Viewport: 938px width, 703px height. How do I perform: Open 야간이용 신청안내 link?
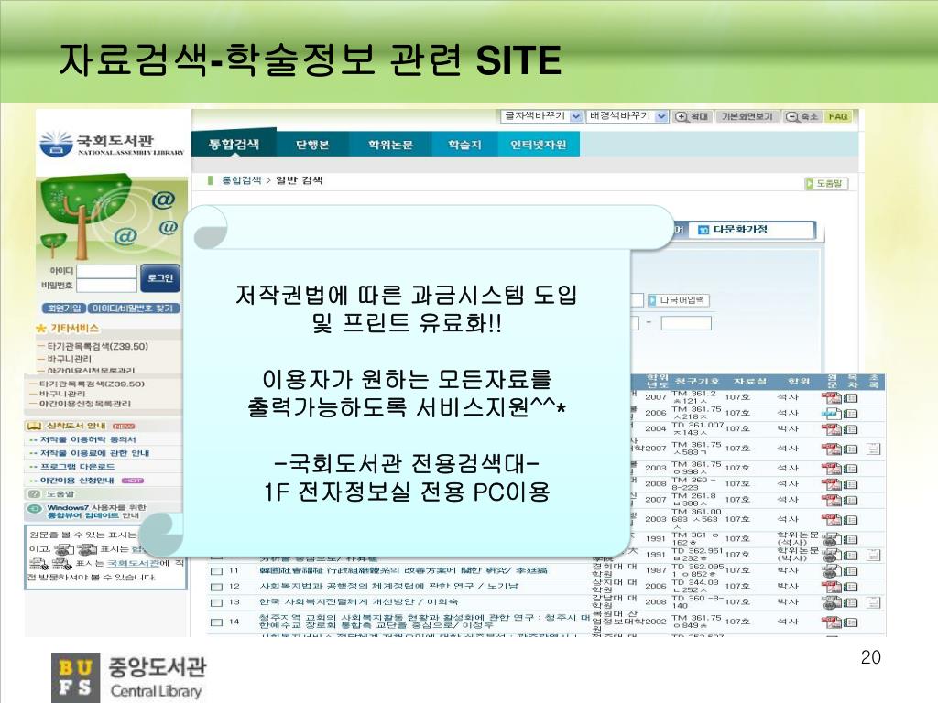point(77,481)
